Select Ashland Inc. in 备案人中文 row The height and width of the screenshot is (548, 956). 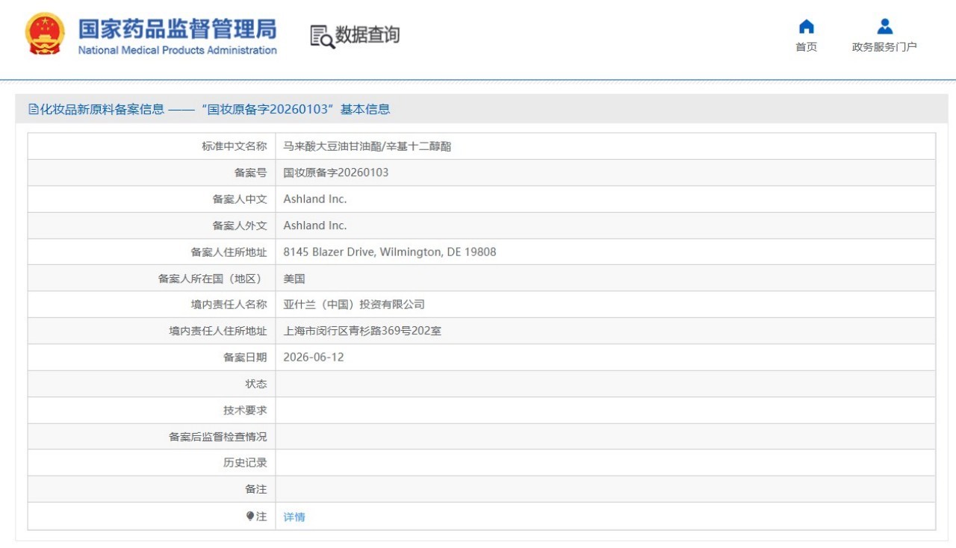[315, 199]
